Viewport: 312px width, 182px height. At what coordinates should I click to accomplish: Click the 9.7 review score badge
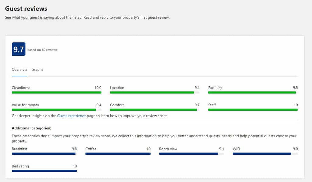point(19,49)
